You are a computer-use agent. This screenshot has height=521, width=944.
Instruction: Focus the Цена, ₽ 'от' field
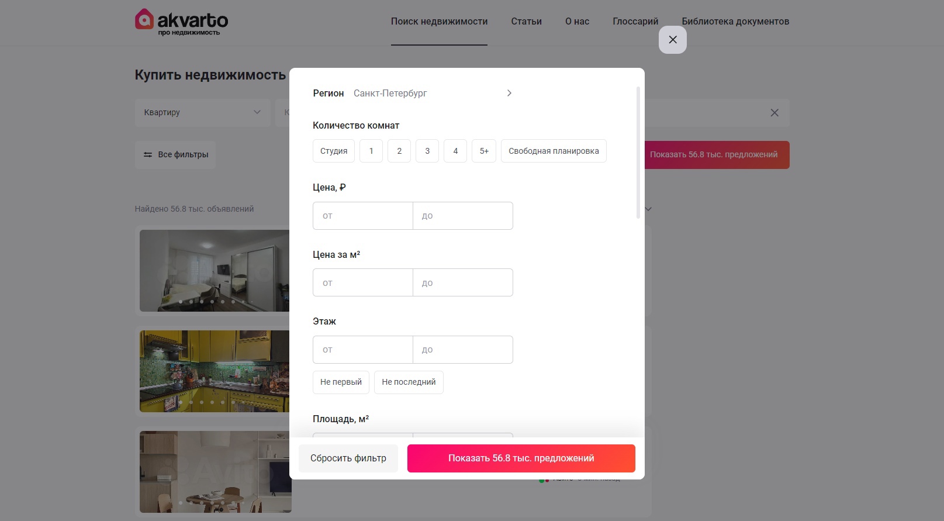tap(363, 216)
